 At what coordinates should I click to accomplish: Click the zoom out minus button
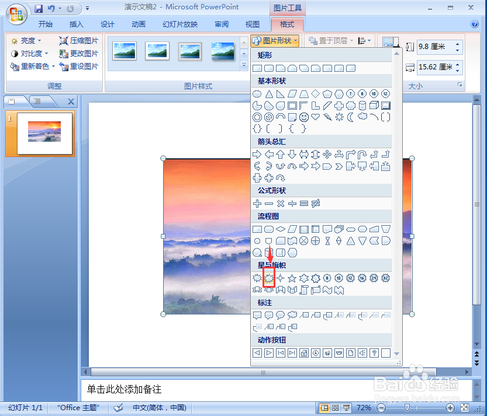[381, 408]
